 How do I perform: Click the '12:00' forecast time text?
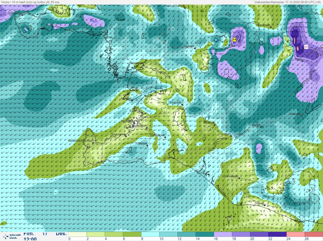30,239
